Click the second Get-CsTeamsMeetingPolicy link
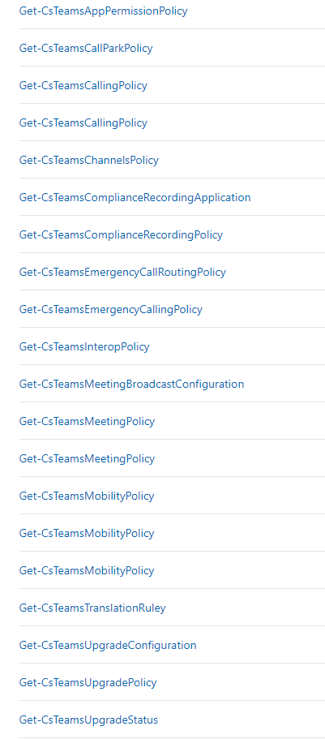The height and width of the screenshot is (739, 325). point(87,458)
